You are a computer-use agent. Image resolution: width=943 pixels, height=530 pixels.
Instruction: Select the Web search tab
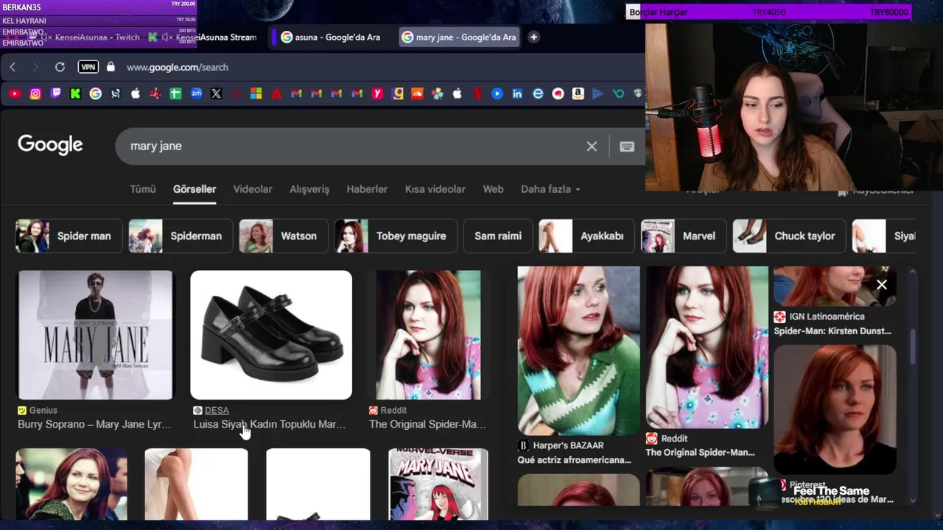(x=493, y=189)
